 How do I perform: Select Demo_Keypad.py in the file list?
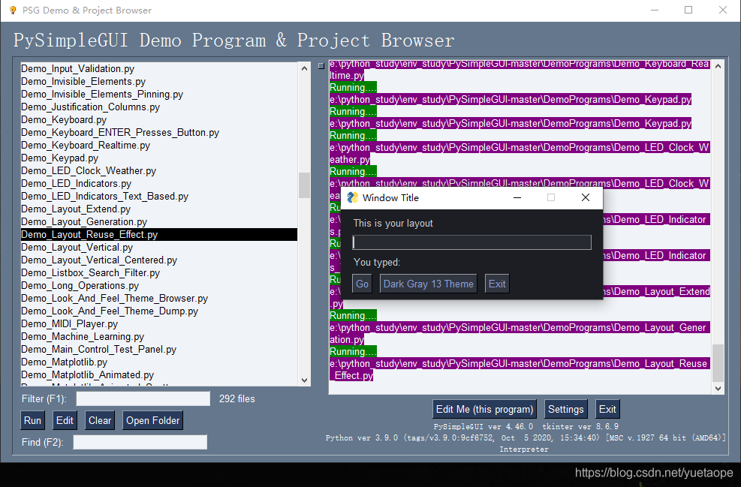[159, 158]
